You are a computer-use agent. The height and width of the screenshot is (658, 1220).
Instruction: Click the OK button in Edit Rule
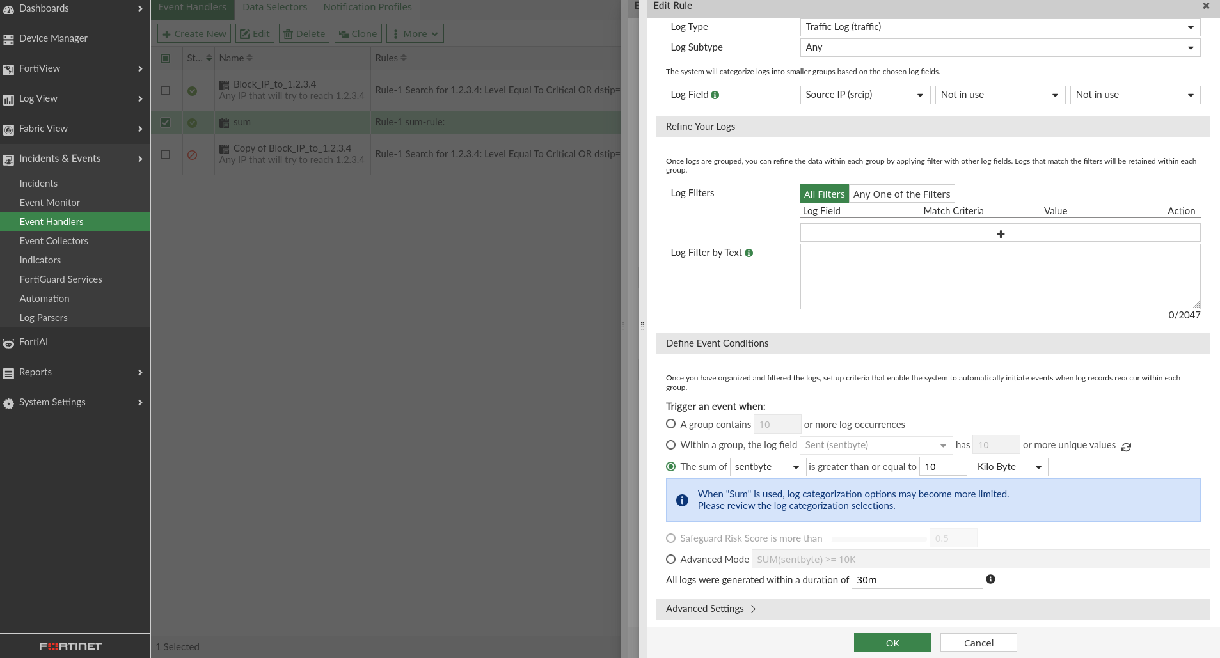pyautogui.click(x=892, y=642)
